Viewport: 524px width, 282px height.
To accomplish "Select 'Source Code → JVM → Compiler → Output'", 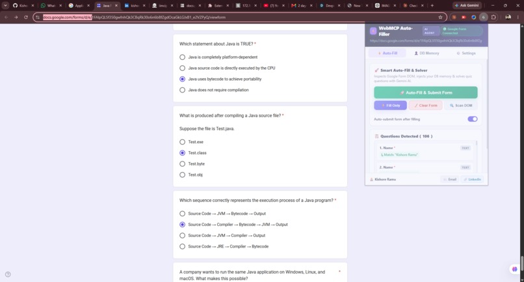I will (182, 236).
